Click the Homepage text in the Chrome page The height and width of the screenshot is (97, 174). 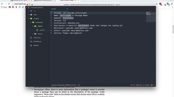point(39,89)
